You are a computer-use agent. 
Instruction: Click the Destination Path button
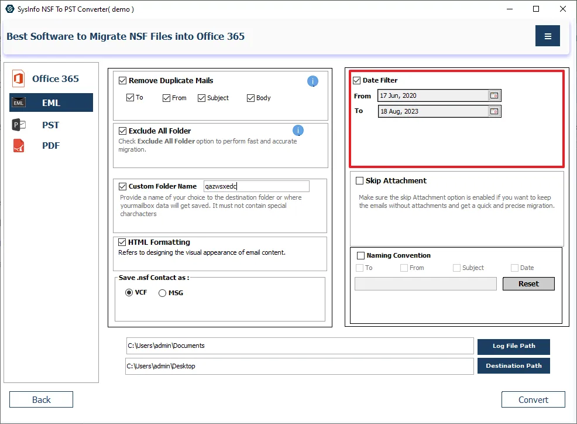(513, 366)
